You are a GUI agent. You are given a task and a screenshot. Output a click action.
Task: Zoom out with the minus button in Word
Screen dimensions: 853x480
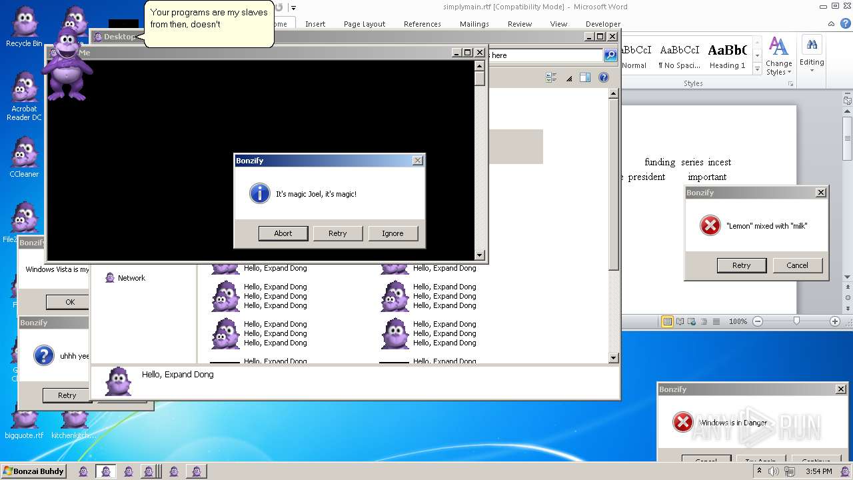point(758,321)
